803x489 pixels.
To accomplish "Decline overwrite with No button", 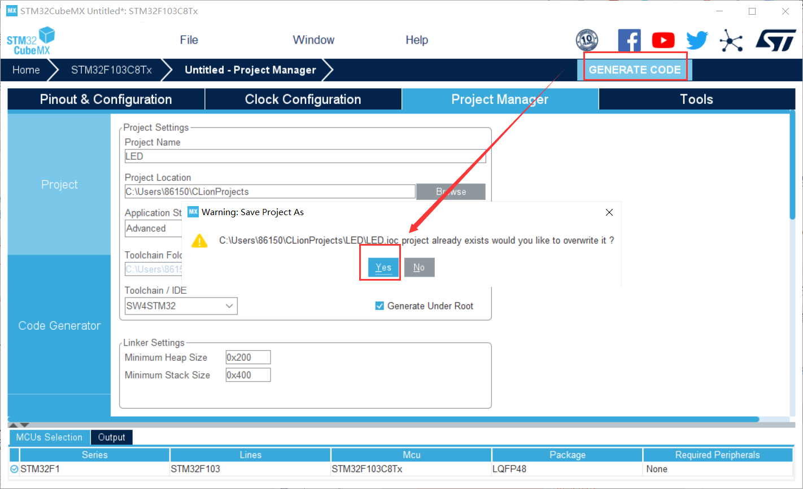I will coord(419,268).
